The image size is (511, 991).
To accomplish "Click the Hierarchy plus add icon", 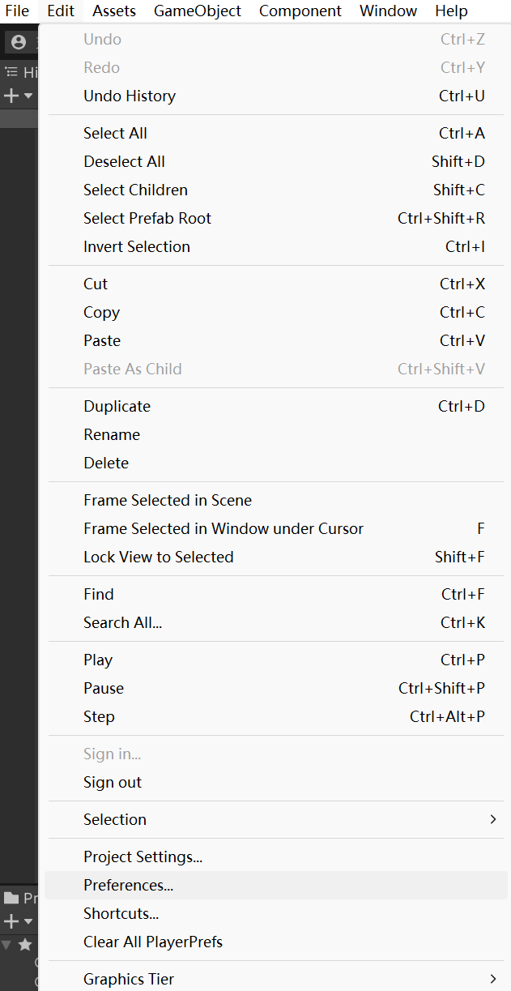I will [11, 96].
